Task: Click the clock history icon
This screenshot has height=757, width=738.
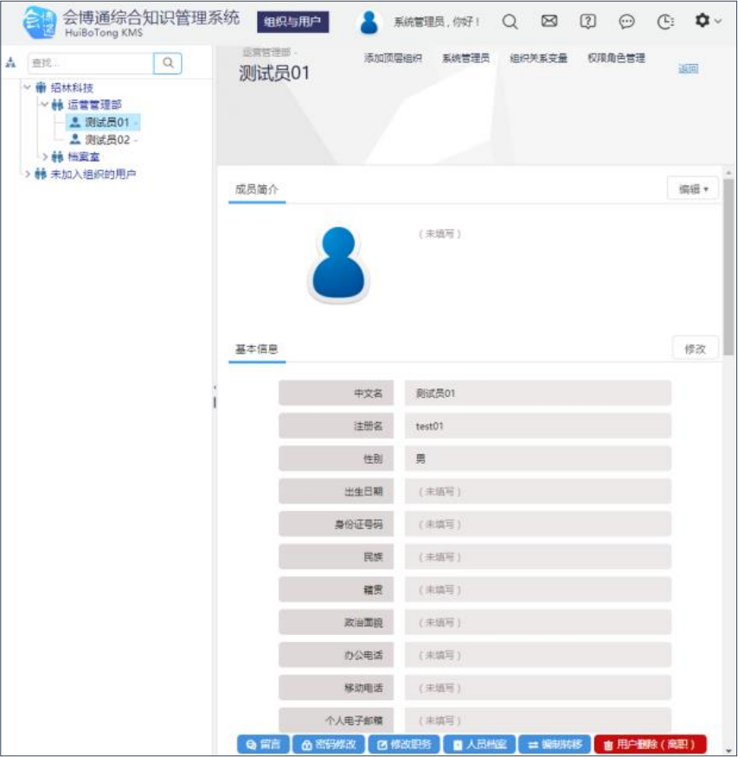Action: pos(665,22)
